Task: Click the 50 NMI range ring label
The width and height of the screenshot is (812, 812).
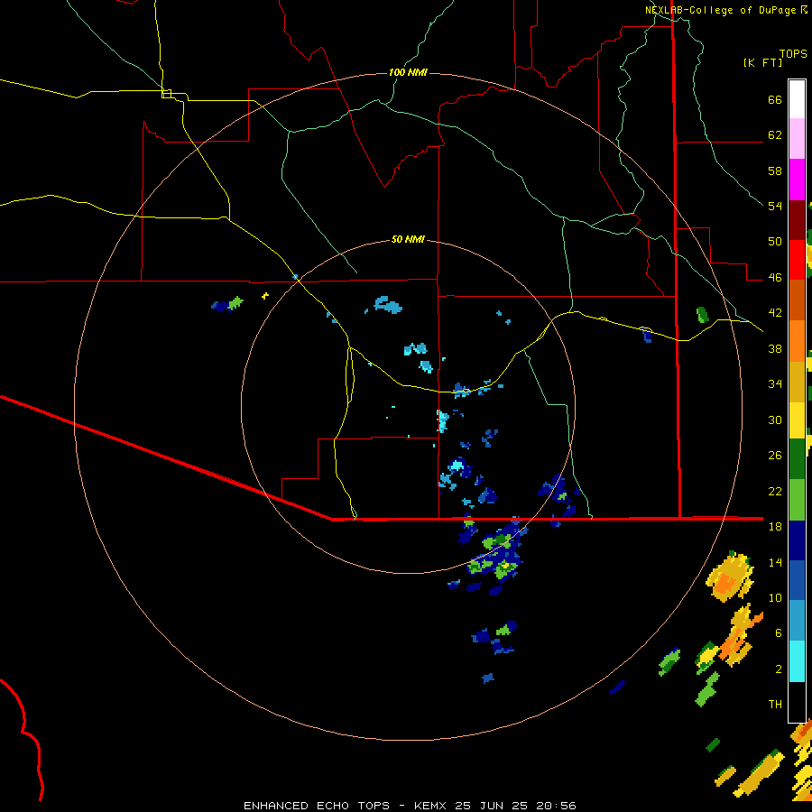Action: click(x=408, y=239)
